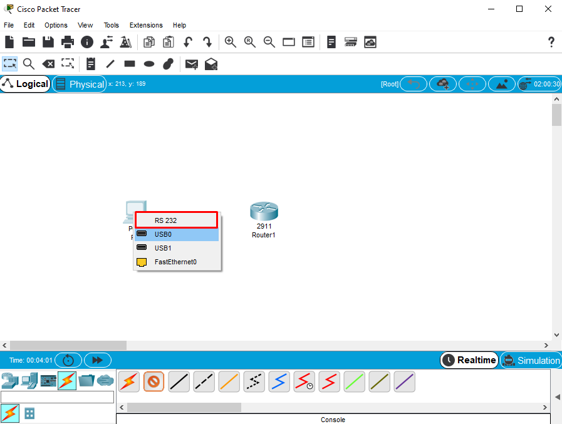This screenshot has height=424, width=562.
Task: Switch to Simulation mode
Action: pos(531,360)
